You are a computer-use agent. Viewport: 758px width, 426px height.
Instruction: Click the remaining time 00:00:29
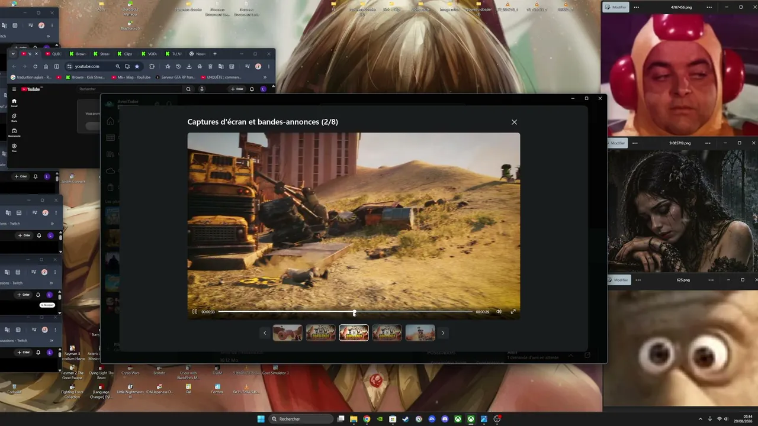click(483, 312)
